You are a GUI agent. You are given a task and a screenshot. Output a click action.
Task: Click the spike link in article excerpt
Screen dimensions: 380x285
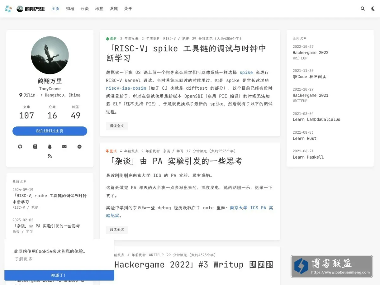click(246, 73)
